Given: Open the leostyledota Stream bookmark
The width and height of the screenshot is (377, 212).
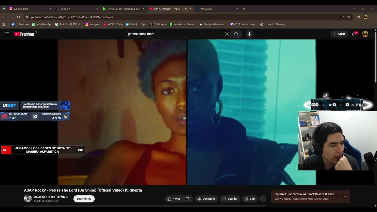Looking at the screenshot, I should (x=183, y=24).
